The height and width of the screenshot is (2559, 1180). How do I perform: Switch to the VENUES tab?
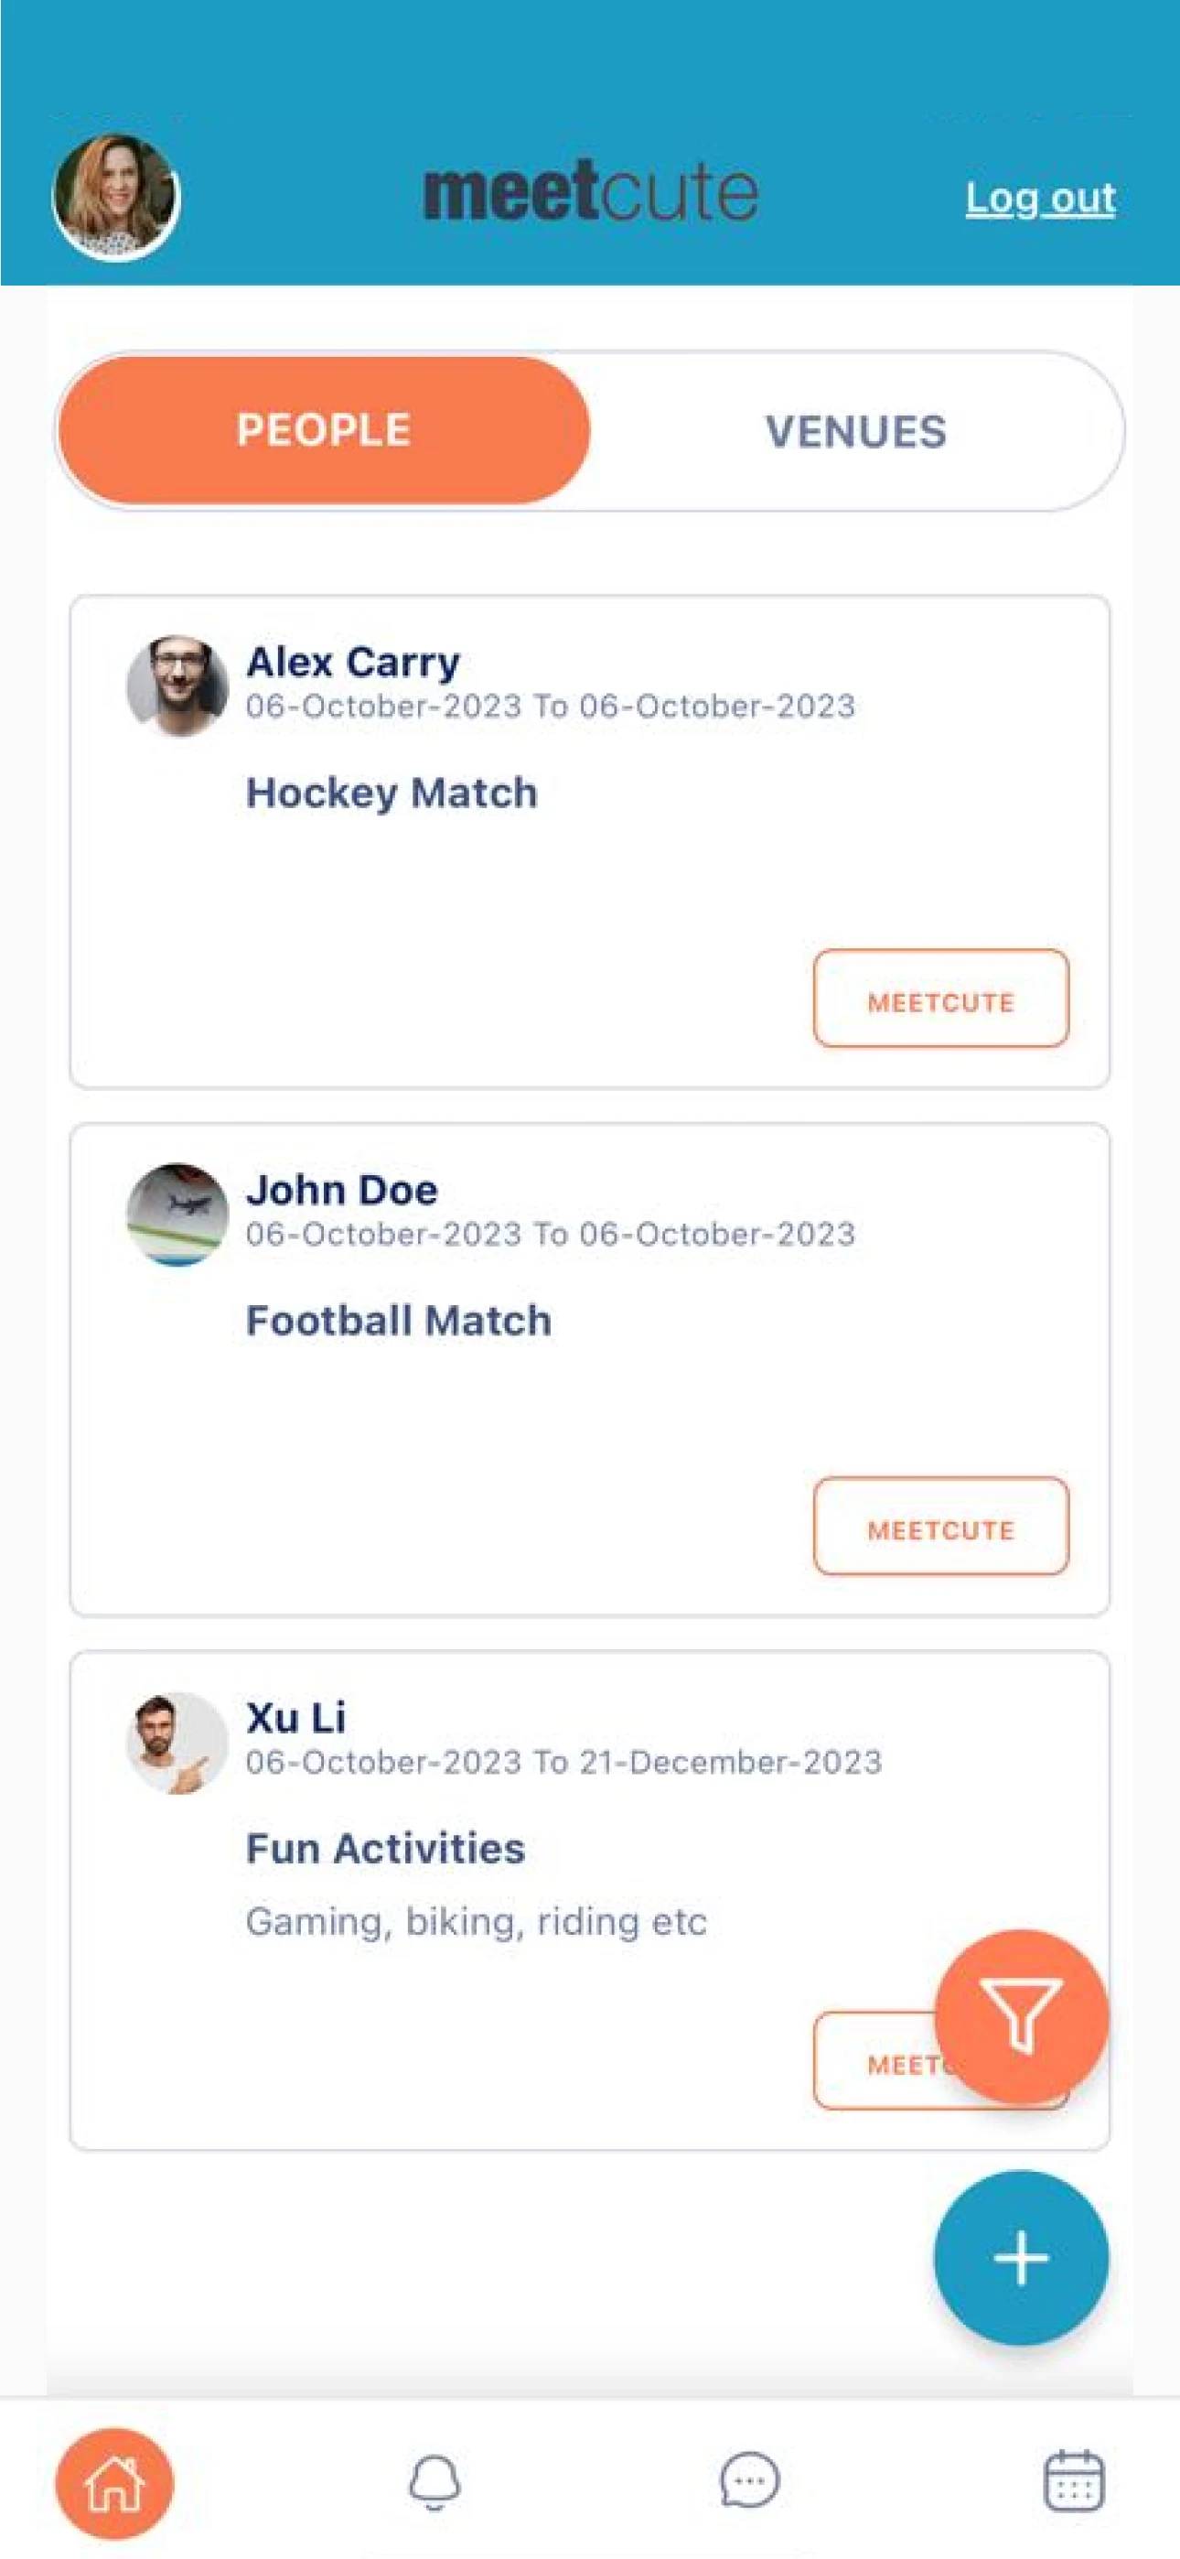click(855, 431)
